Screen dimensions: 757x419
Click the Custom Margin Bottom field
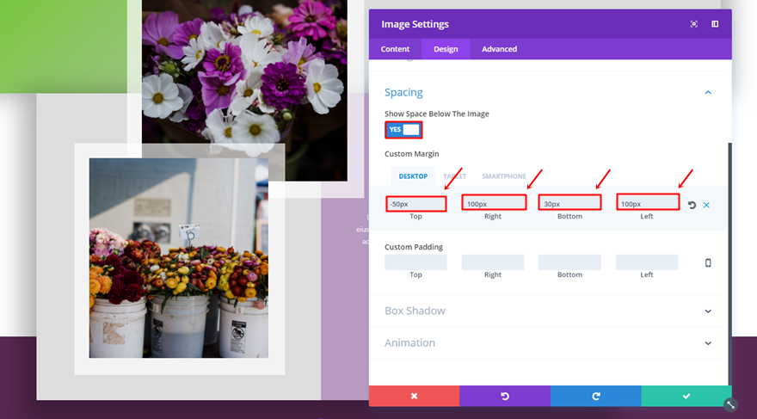pos(570,203)
